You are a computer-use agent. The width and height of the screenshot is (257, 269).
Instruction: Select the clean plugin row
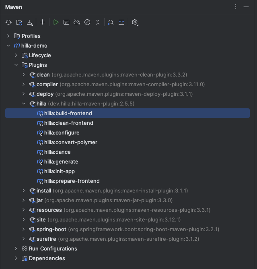[x=127, y=74]
